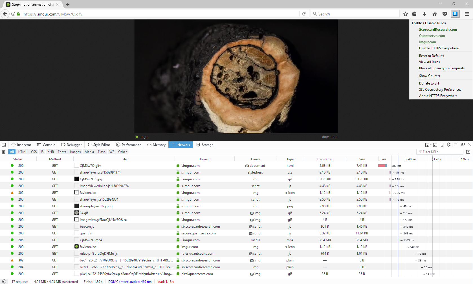The image size is (473, 284).
Task: Choose View All Rules
Action: 429,62
